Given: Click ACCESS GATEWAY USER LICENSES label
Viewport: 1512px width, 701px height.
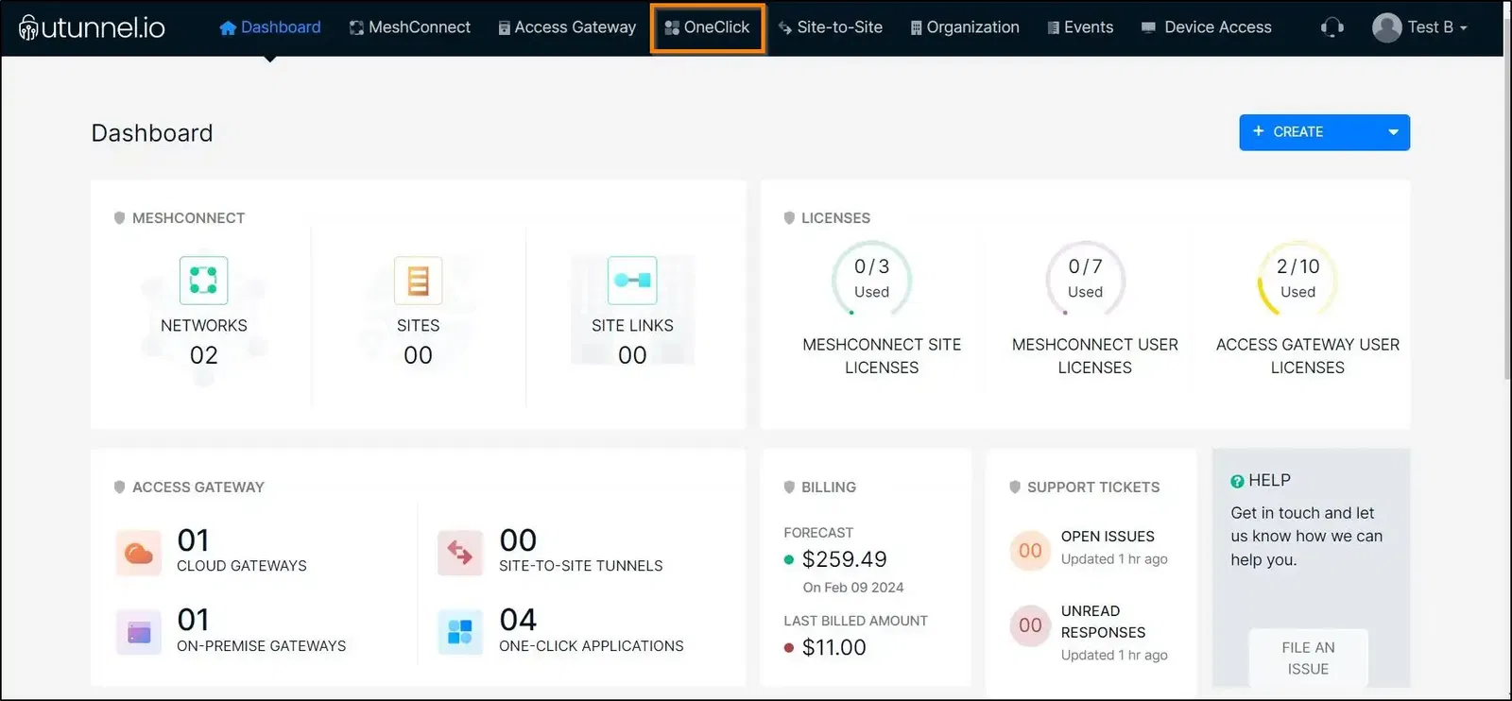Looking at the screenshot, I should 1307,356.
